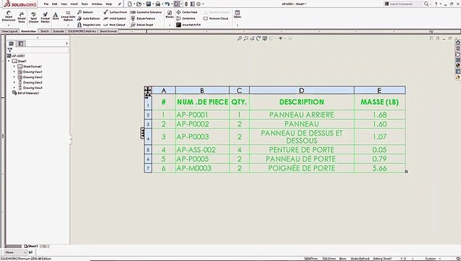
Task: Open the -None- layer dropdown
Action: [x=16, y=252]
